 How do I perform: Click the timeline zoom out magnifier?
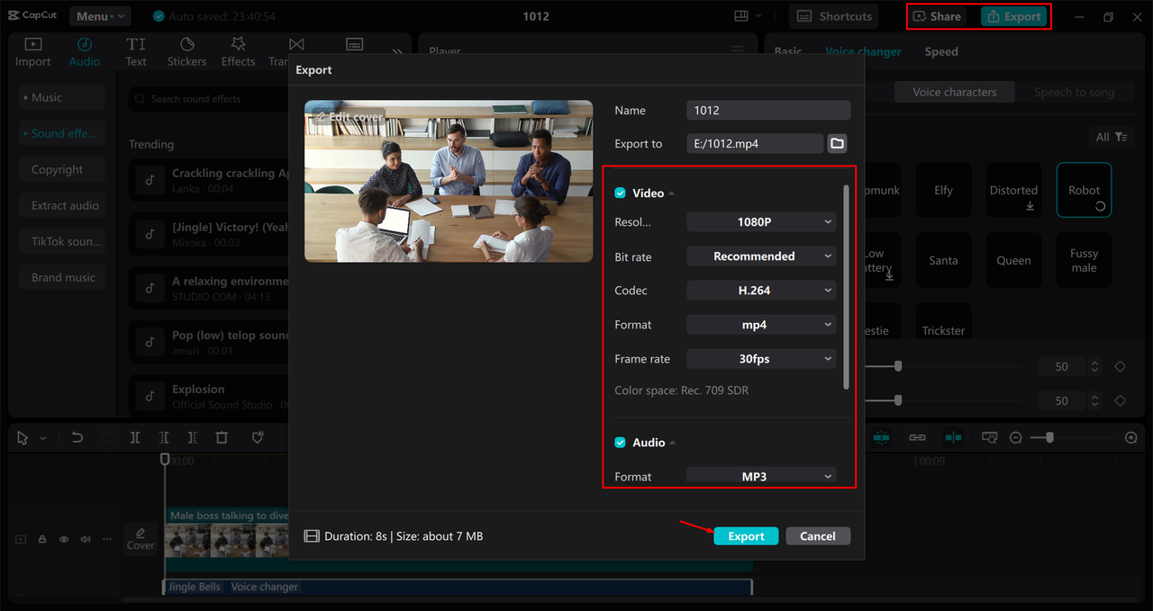[1016, 437]
